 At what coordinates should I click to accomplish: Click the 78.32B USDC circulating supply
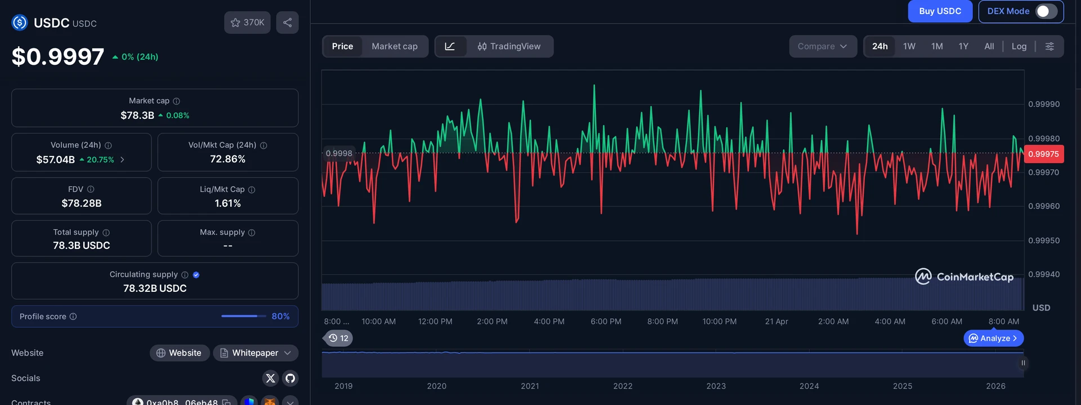[155, 288]
